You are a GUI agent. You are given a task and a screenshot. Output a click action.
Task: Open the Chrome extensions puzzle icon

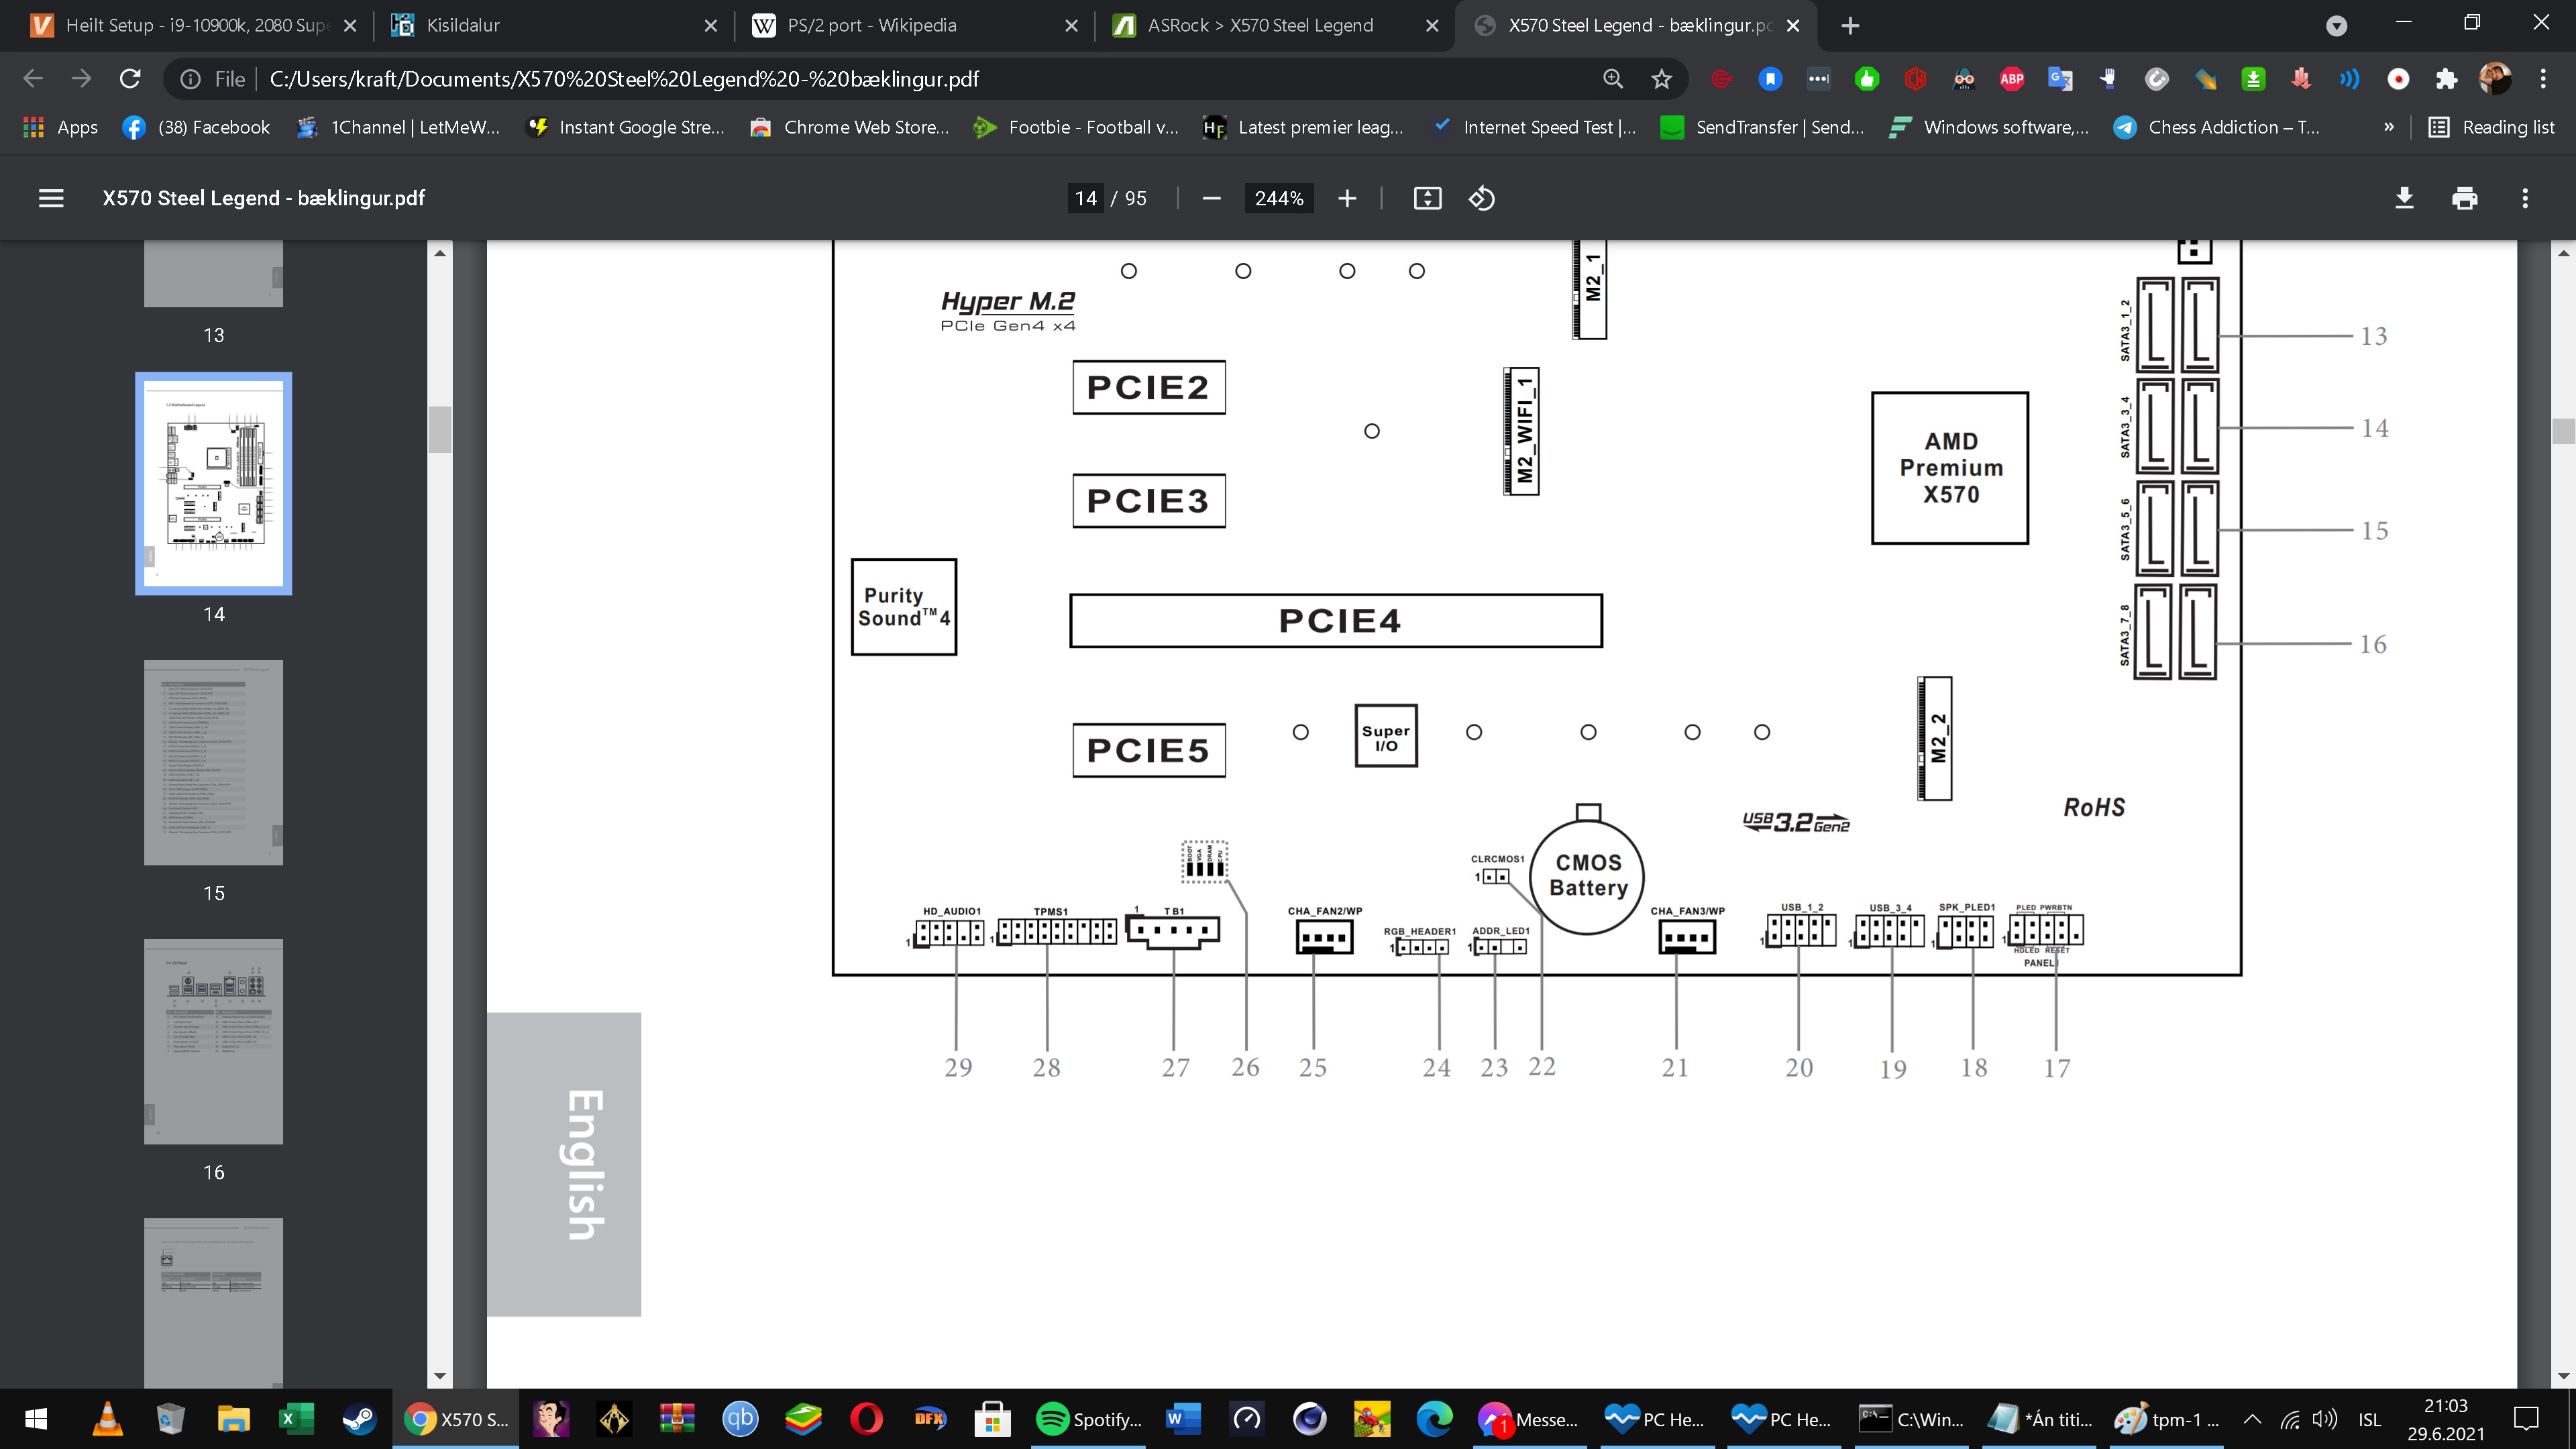2446,79
